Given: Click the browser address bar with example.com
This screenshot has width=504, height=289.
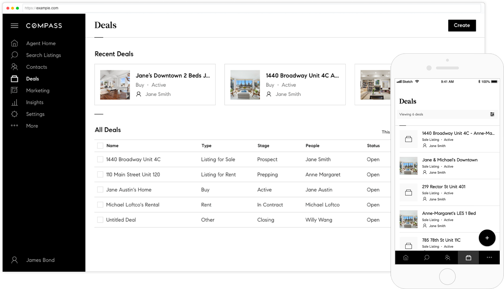Looking at the screenshot, I should pyautogui.click(x=252, y=8).
